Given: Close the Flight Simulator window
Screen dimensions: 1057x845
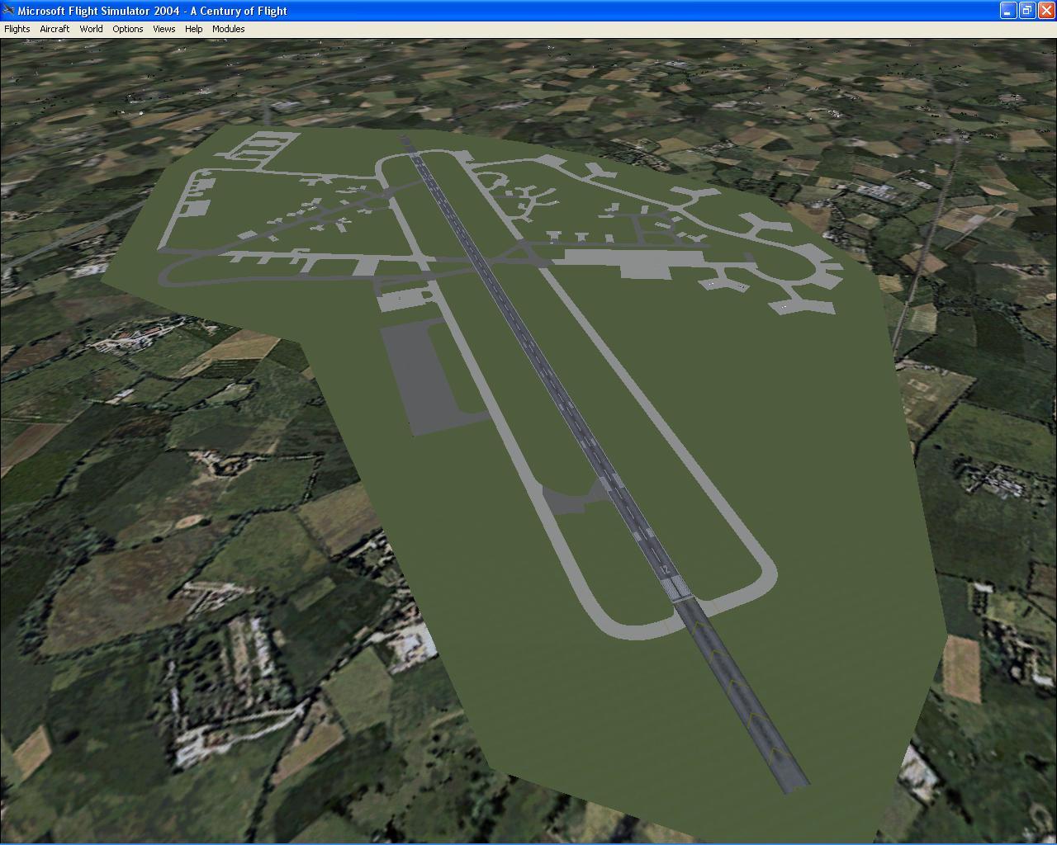Looking at the screenshot, I should coord(1045,11).
